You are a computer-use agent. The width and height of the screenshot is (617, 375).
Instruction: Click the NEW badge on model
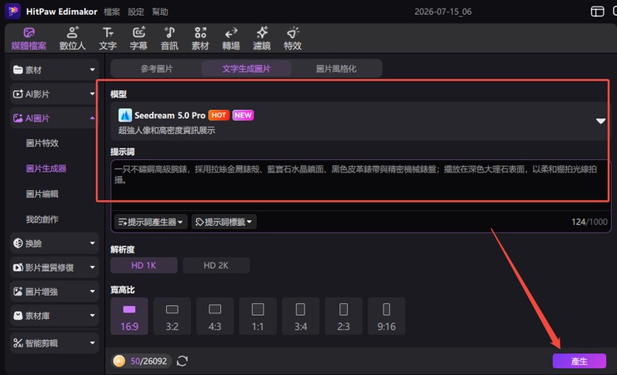coord(243,115)
